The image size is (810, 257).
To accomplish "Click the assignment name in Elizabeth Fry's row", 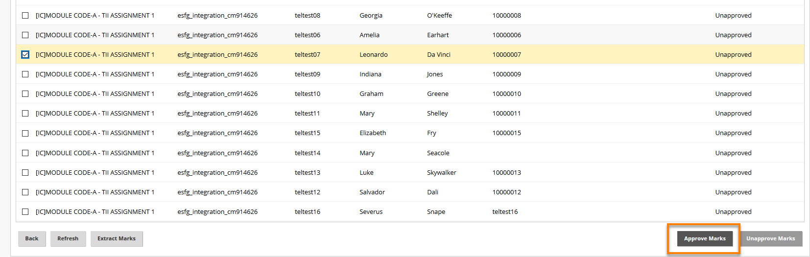I will [95, 133].
